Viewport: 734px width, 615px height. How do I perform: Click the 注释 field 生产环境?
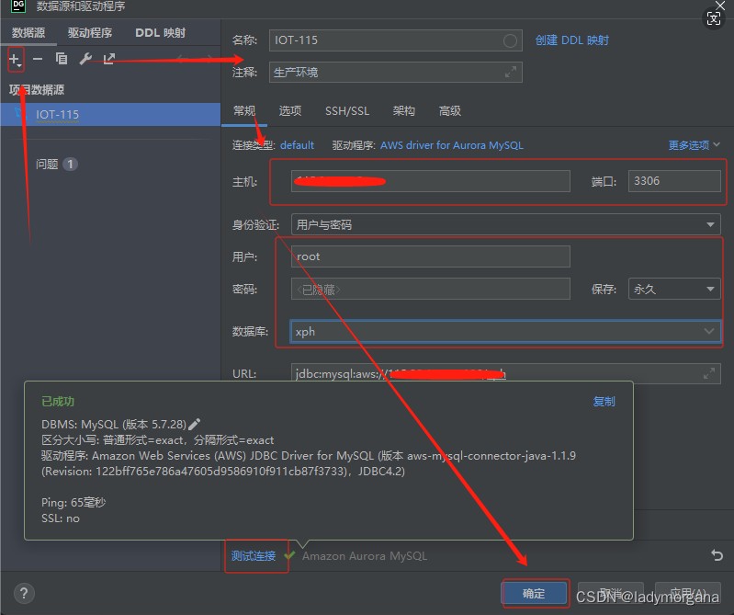[396, 72]
